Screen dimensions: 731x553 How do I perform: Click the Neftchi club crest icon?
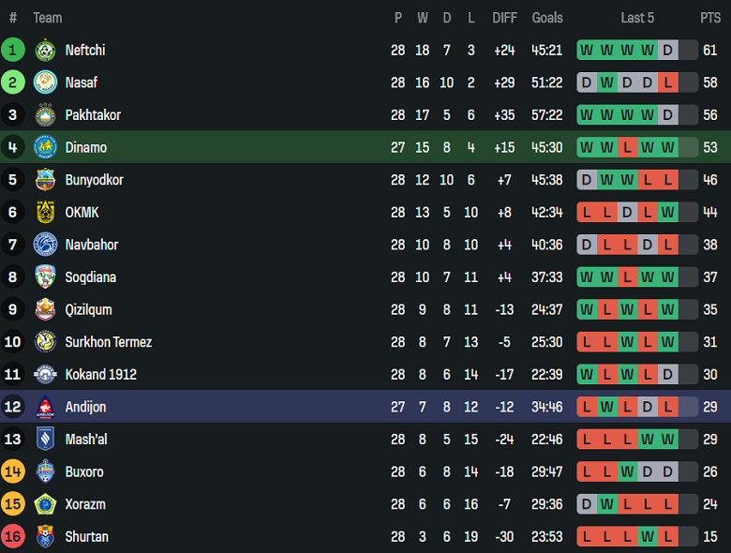coord(45,51)
